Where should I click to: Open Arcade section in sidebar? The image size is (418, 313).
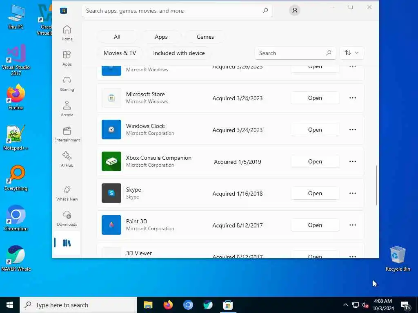[x=67, y=109]
